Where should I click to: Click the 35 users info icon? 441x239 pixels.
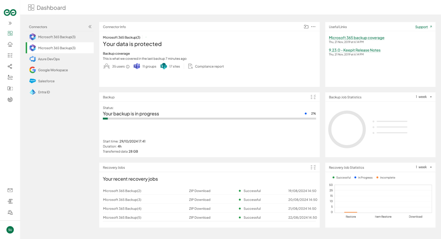point(128,67)
